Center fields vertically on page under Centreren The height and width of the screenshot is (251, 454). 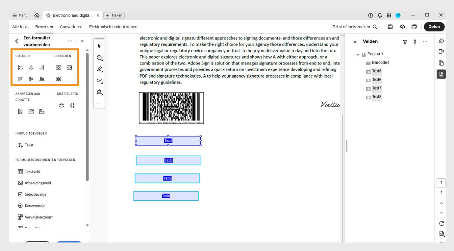pos(59,67)
